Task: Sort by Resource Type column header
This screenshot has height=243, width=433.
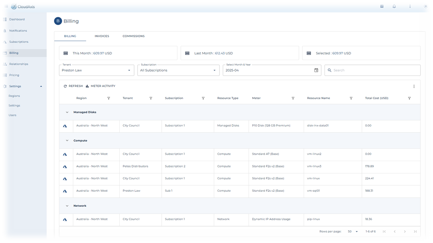Action: [x=228, y=98]
